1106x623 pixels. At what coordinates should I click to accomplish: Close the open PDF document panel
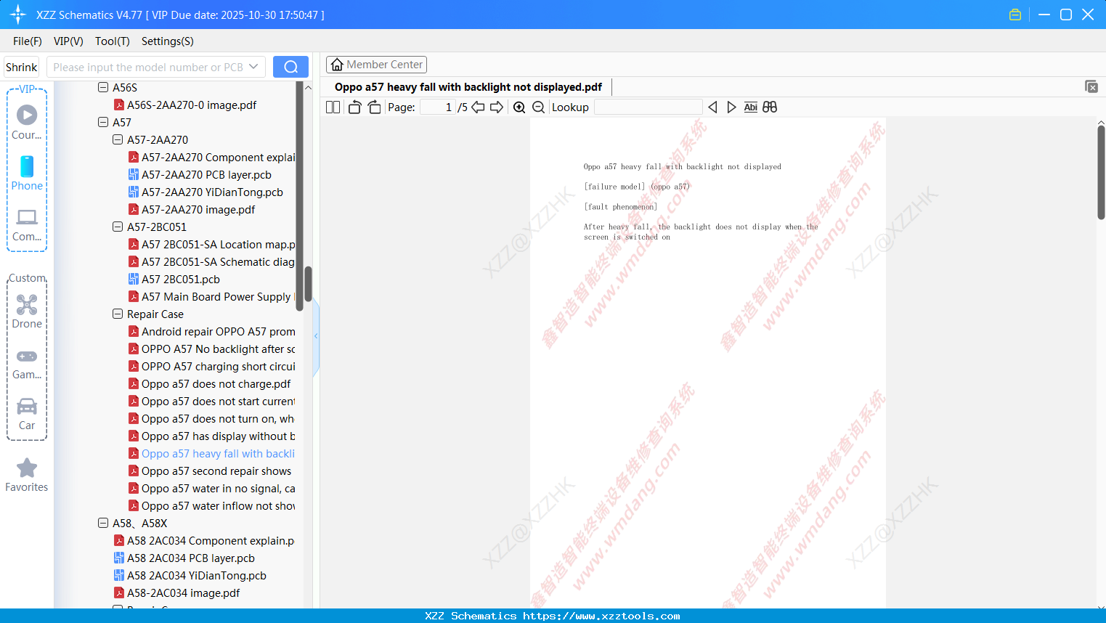tap(1091, 86)
